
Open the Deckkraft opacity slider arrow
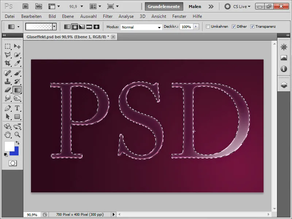pos(196,27)
